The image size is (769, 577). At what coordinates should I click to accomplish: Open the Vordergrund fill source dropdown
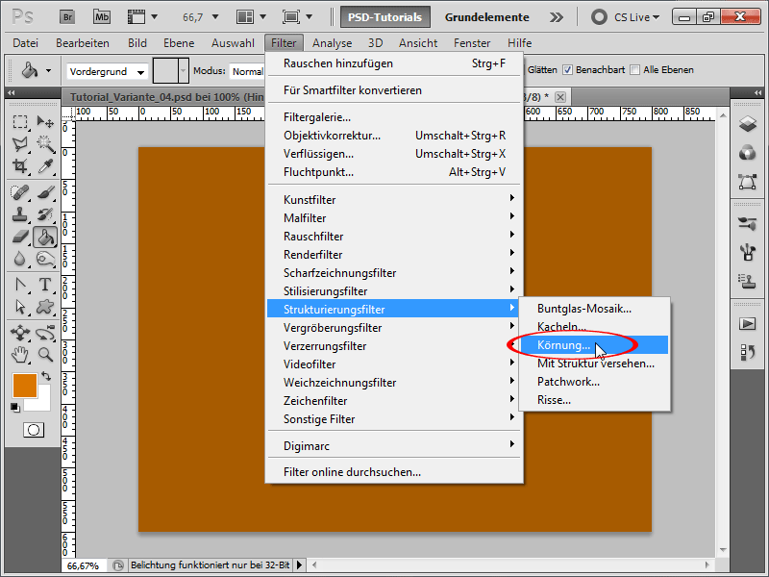coord(107,71)
